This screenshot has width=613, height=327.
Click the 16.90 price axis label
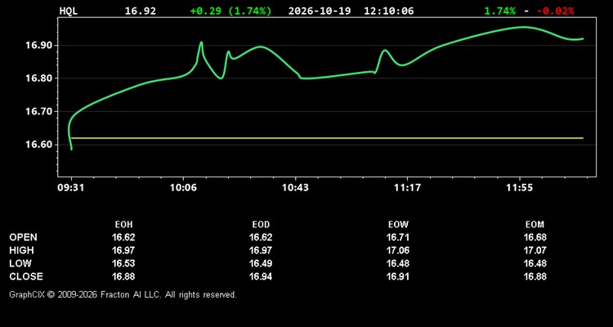39,46
